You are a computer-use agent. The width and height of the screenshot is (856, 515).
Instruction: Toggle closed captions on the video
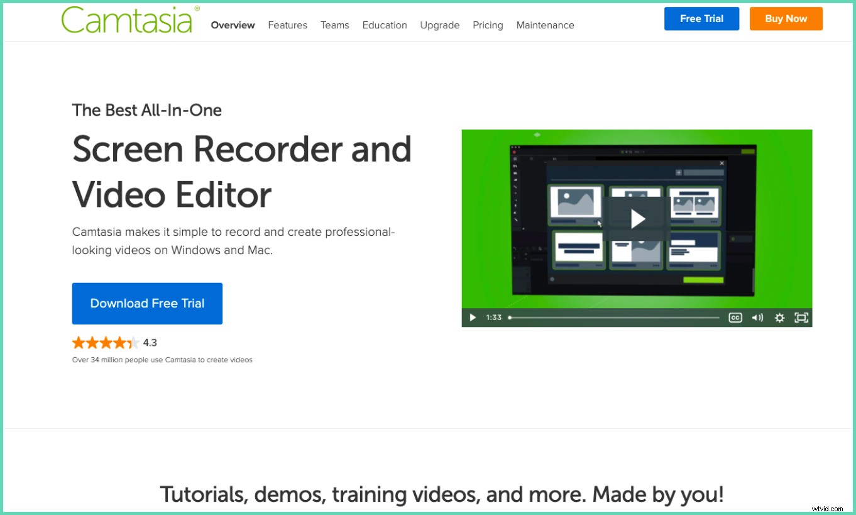point(735,318)
